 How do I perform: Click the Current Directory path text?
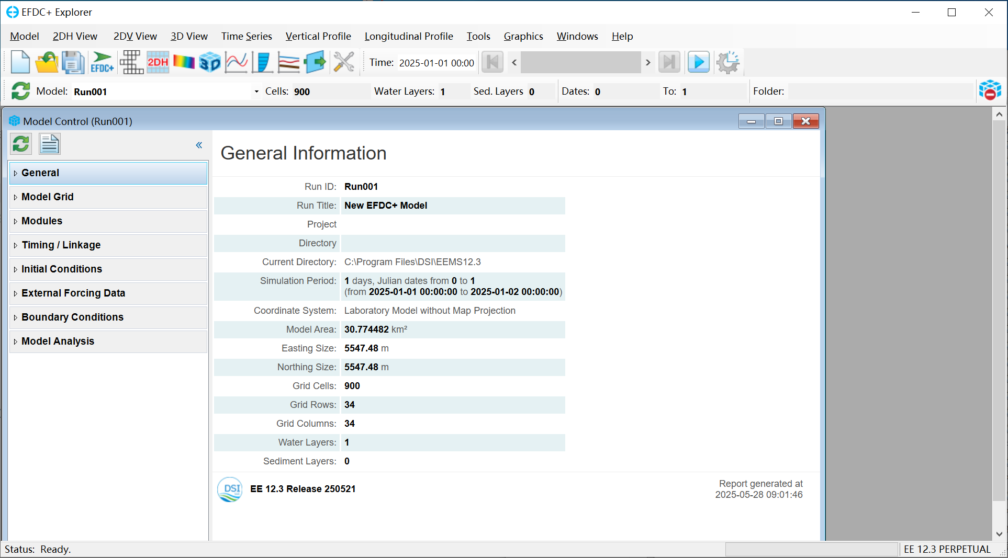412,262
